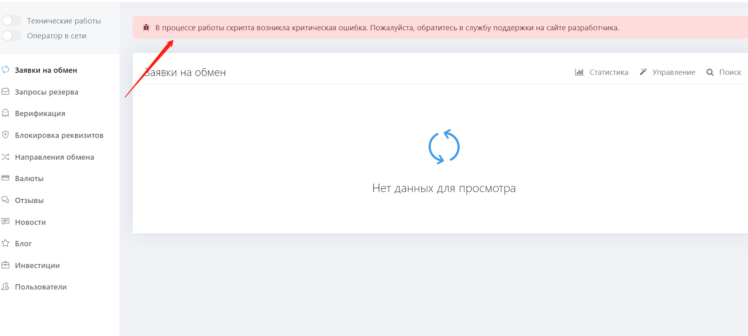Click the refresh icon beside Заявки на обмен
The width and height of the screenshot is (748, 336).
pos(5,70)
